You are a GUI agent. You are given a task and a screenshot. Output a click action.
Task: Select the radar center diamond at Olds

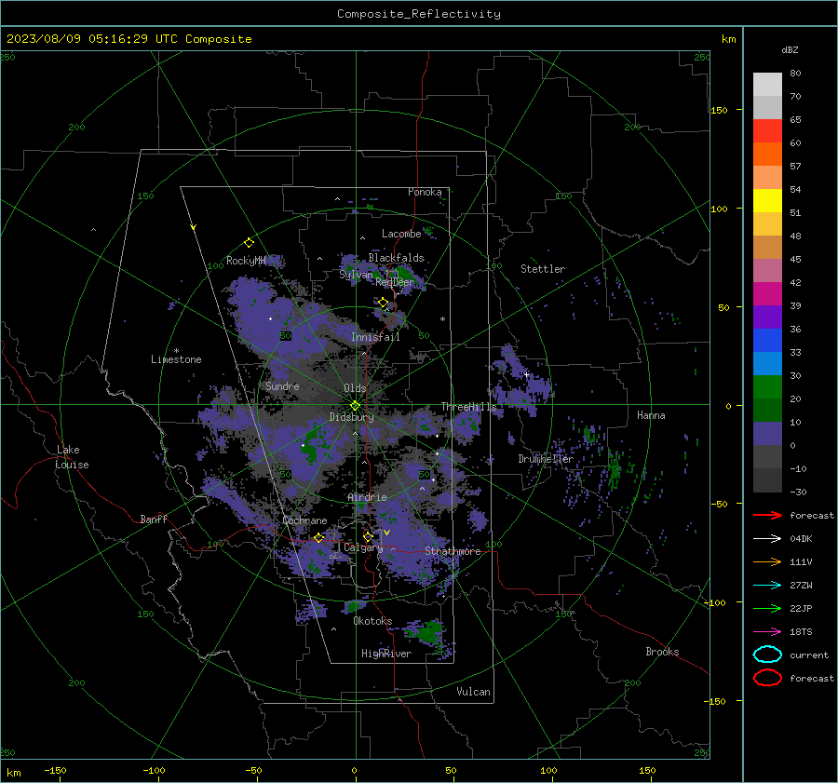pyautogui.click(x=355, y=405)
